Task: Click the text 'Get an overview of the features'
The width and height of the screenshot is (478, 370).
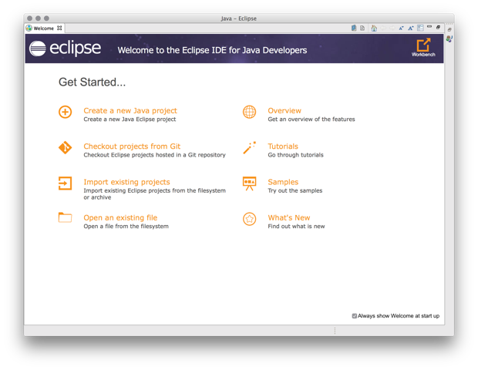Action: (311, 119)
